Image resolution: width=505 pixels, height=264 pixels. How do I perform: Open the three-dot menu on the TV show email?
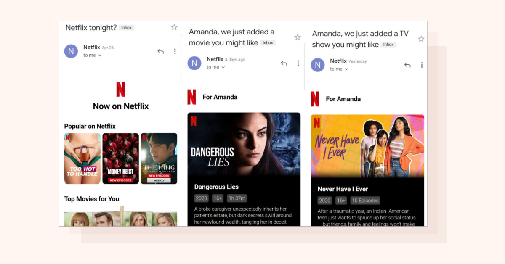(422, 65)
